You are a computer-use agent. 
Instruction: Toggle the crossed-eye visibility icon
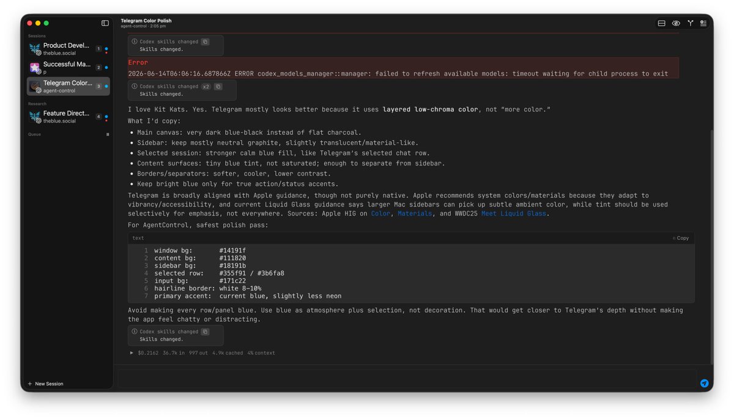(676, 23)
